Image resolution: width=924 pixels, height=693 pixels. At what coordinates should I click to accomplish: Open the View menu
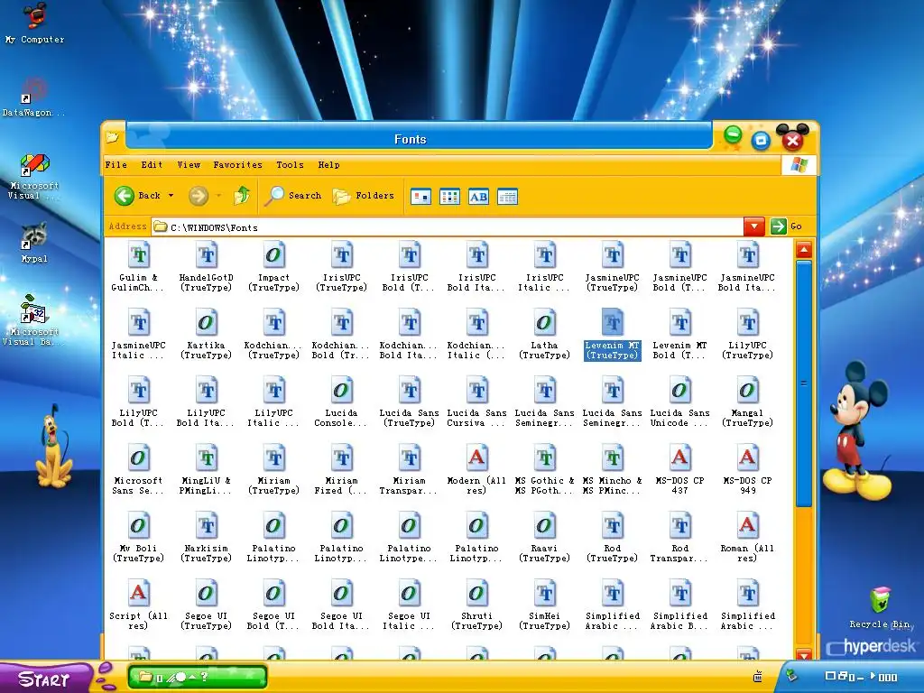(x=189, y=165)
